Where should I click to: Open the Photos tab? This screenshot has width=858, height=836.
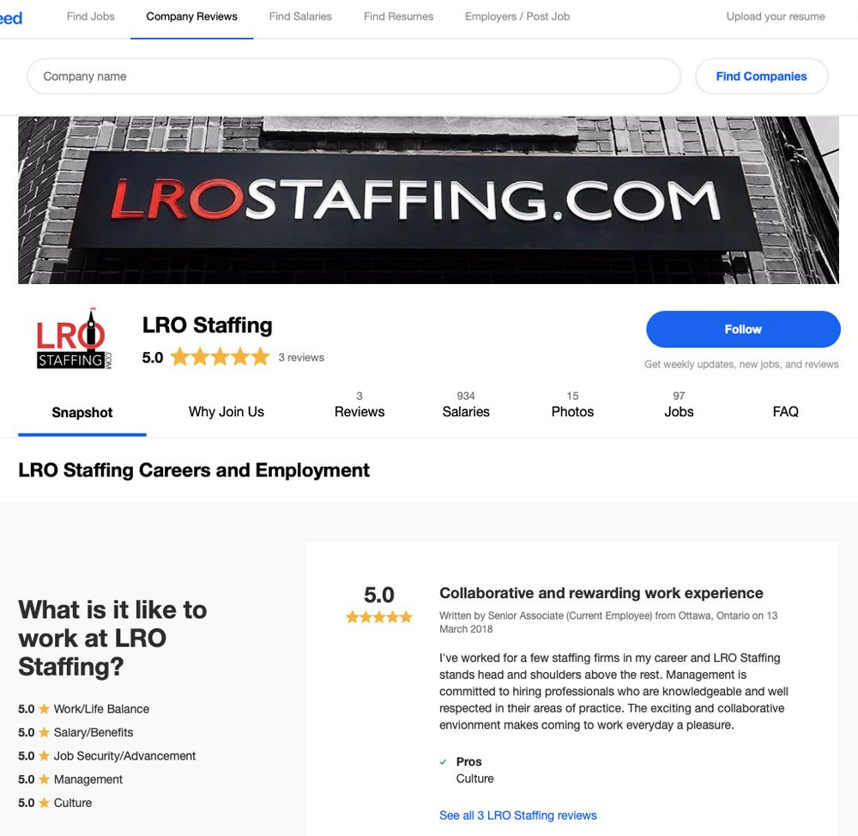pyautogui.click(x=572, y=404)
